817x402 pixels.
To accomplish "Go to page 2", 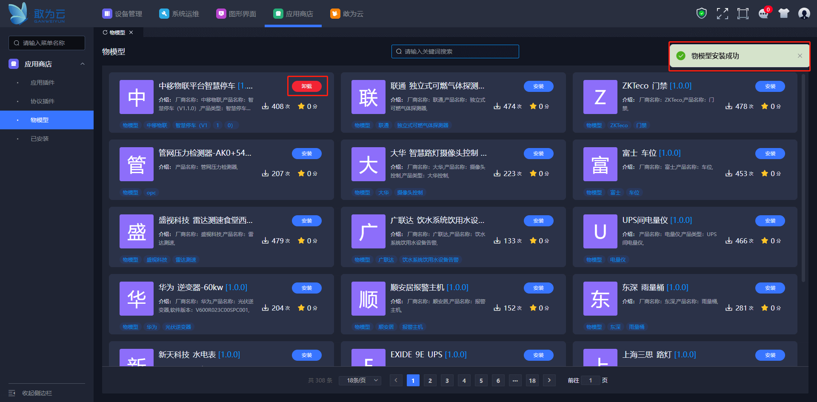I will click(x=430, y=380).
